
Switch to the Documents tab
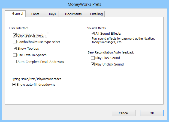tap(71, 14)
